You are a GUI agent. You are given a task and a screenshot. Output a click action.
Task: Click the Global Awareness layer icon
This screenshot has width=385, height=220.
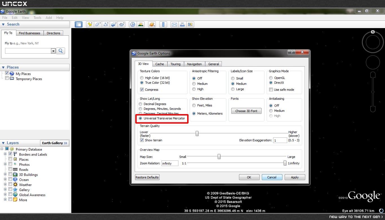tap(15, 195)
